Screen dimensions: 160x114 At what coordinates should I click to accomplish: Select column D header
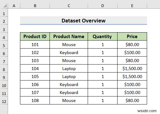click(102, 6)
